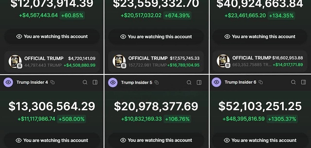Open OFFICIAL TRUMP token worth $4,720,141.09
This screenshot has height=148, width=311.
click(52, 62)
